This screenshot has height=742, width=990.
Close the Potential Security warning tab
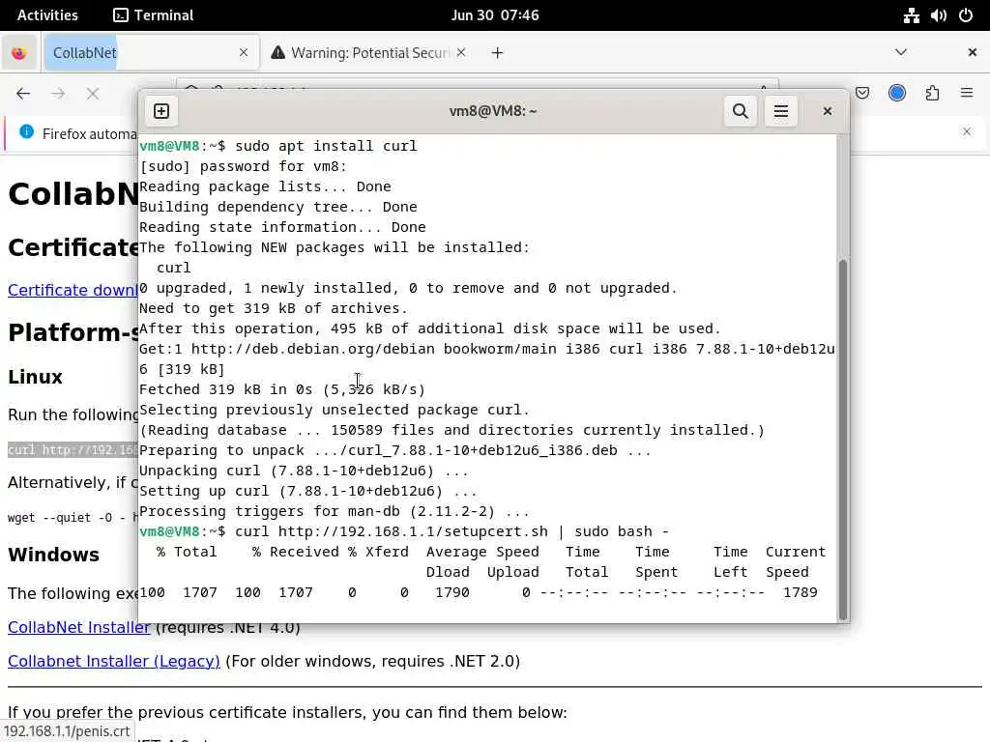461,52
